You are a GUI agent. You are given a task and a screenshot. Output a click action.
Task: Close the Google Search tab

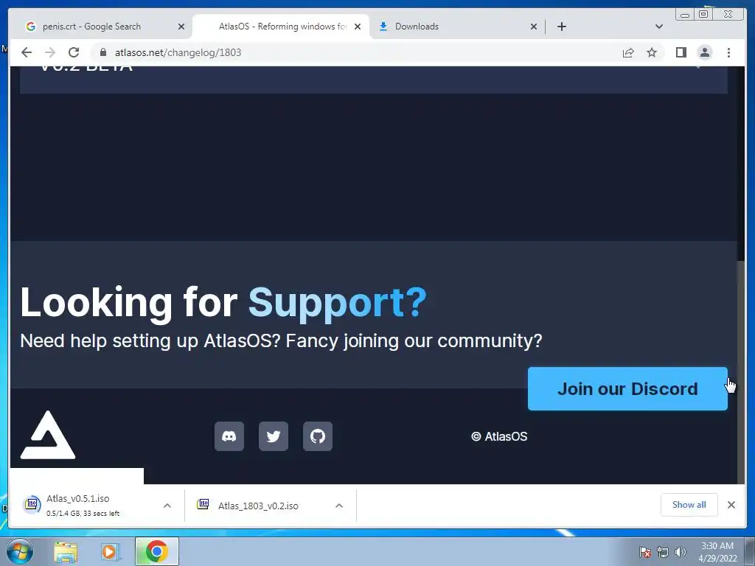point(181,27)
